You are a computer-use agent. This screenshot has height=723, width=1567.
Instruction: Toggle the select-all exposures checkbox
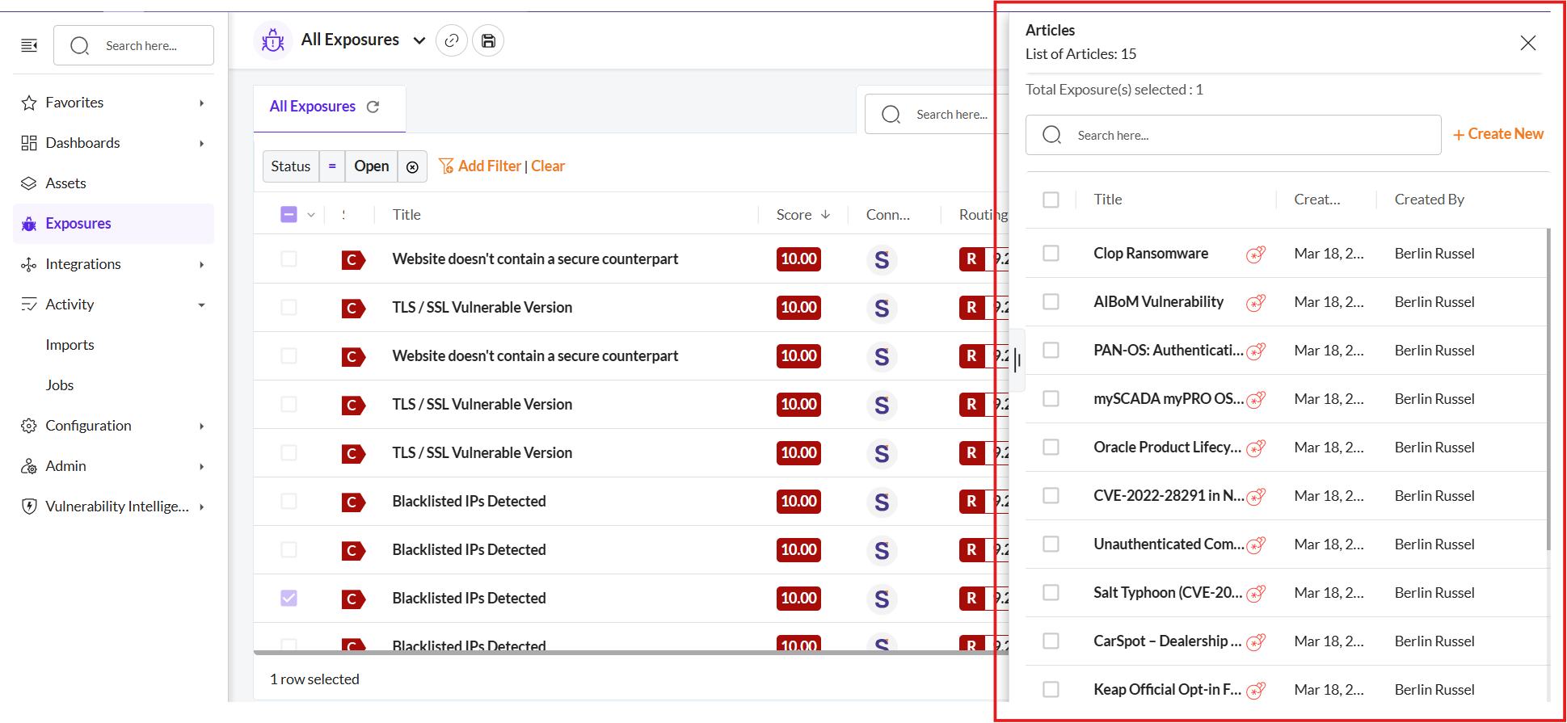click(289, 214)
